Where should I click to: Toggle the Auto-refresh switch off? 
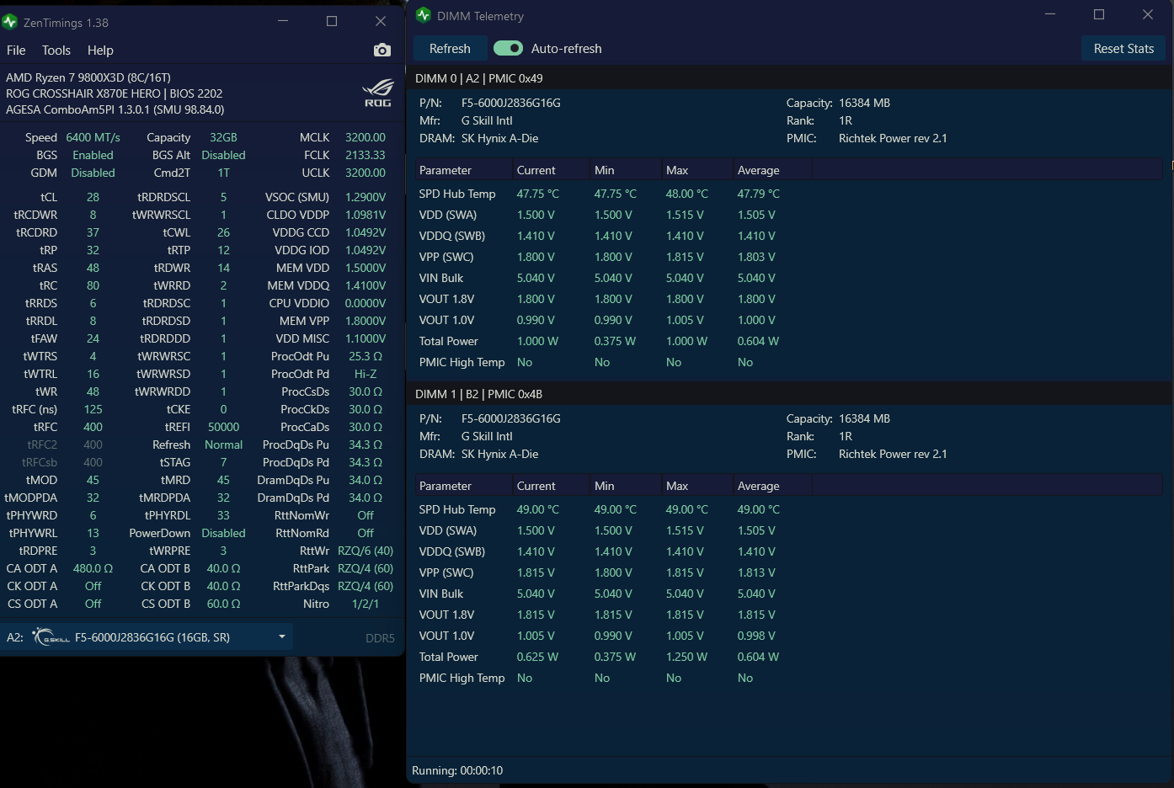click(508, 49)
